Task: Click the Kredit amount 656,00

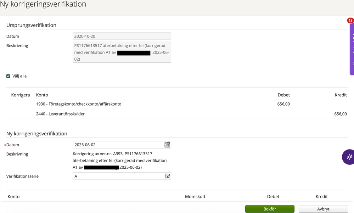Action: pos(341,114)
